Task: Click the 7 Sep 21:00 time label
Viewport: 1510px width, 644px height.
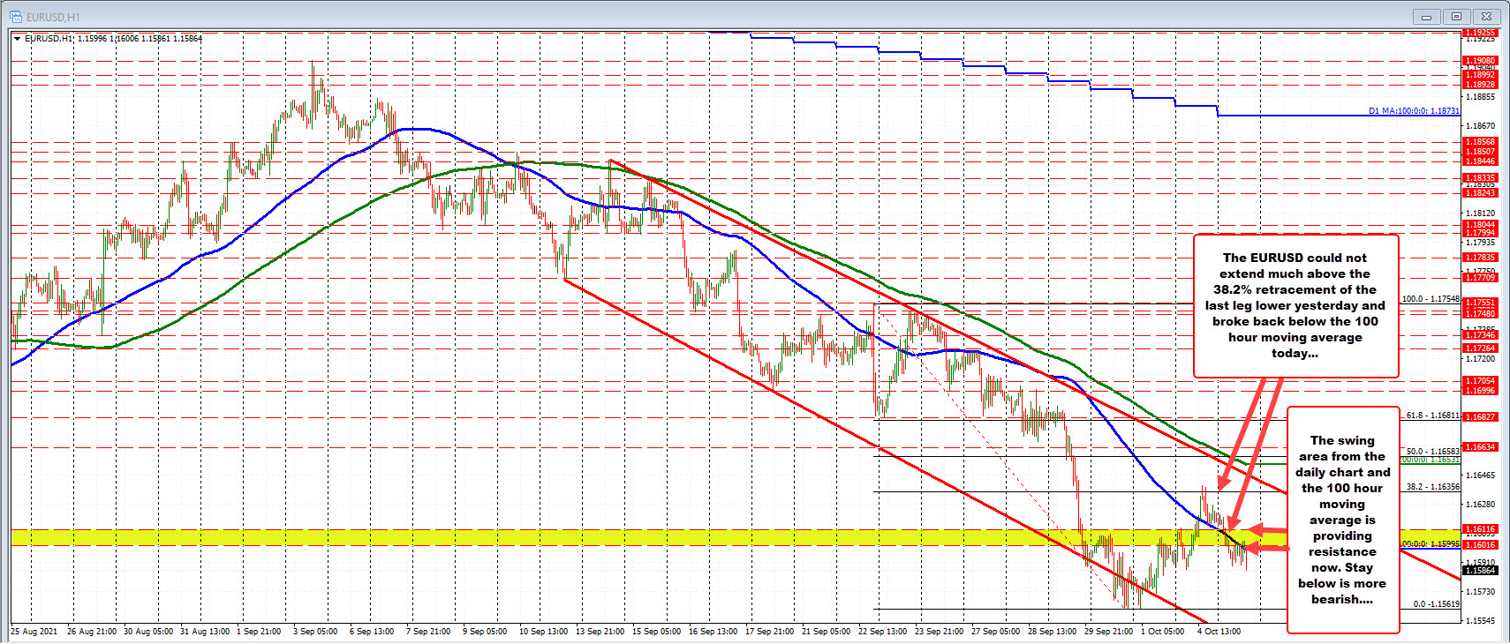Action: [428, 632]
